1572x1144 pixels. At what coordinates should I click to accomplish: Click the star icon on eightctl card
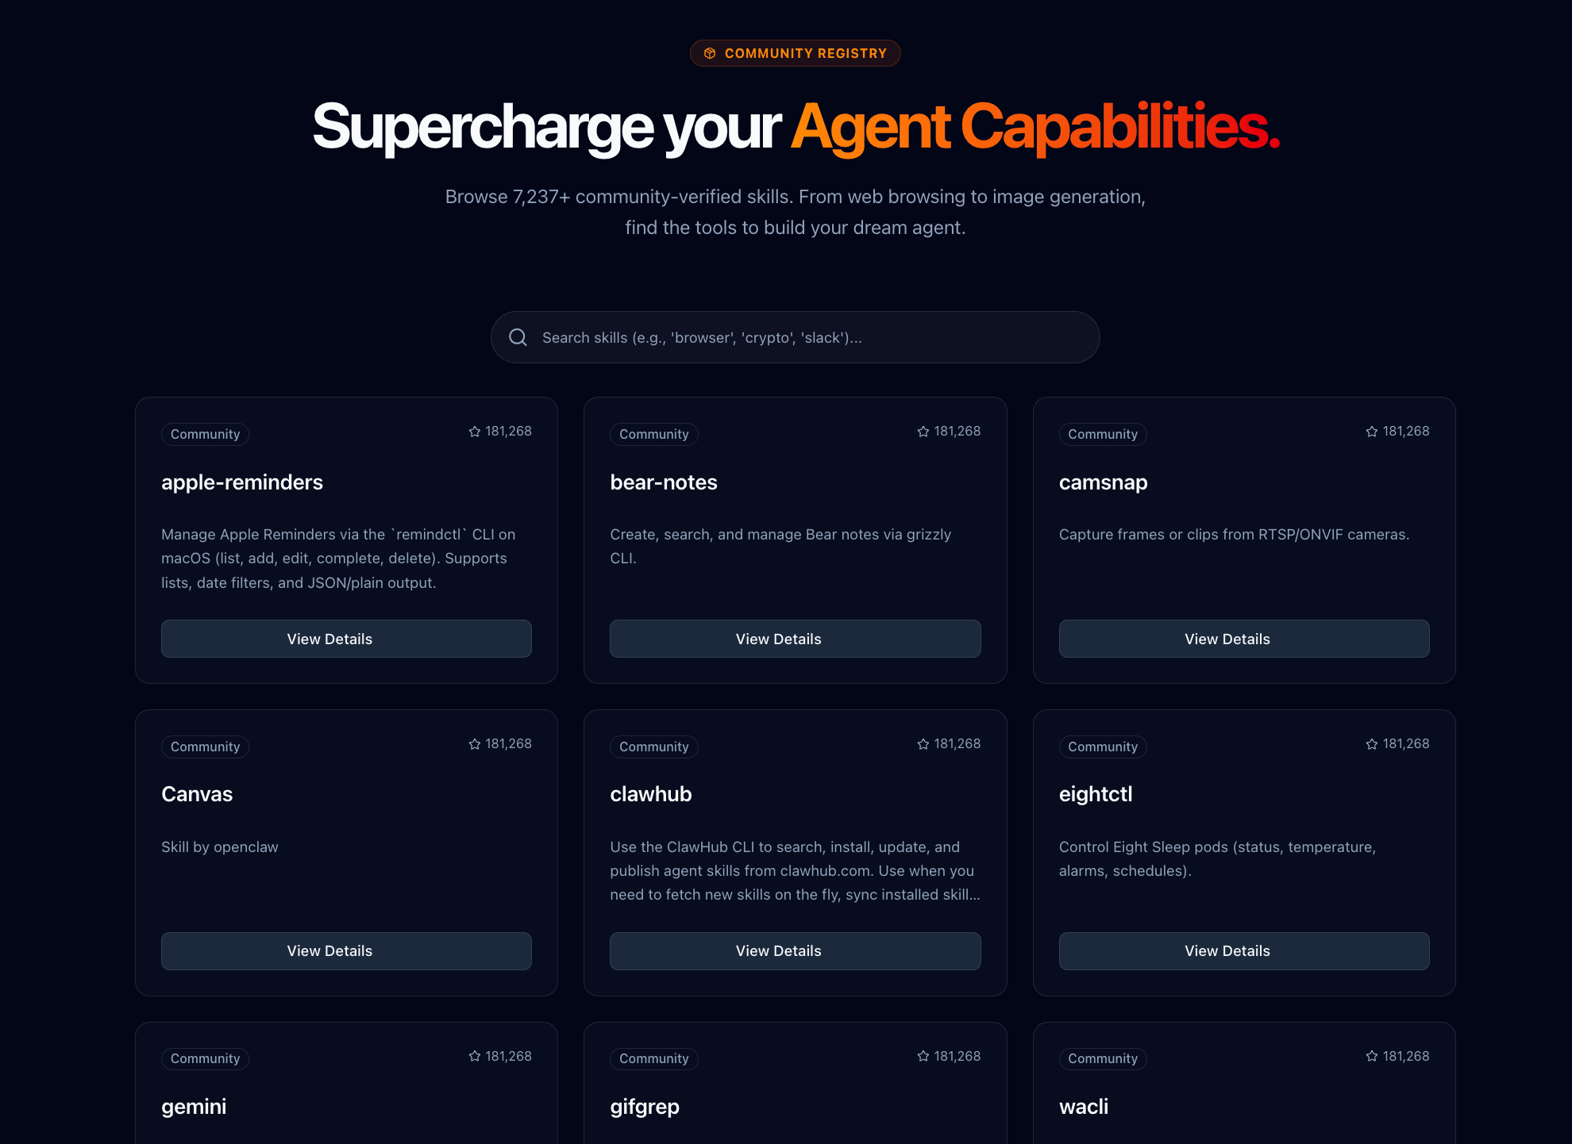(x=1372, y=744)
